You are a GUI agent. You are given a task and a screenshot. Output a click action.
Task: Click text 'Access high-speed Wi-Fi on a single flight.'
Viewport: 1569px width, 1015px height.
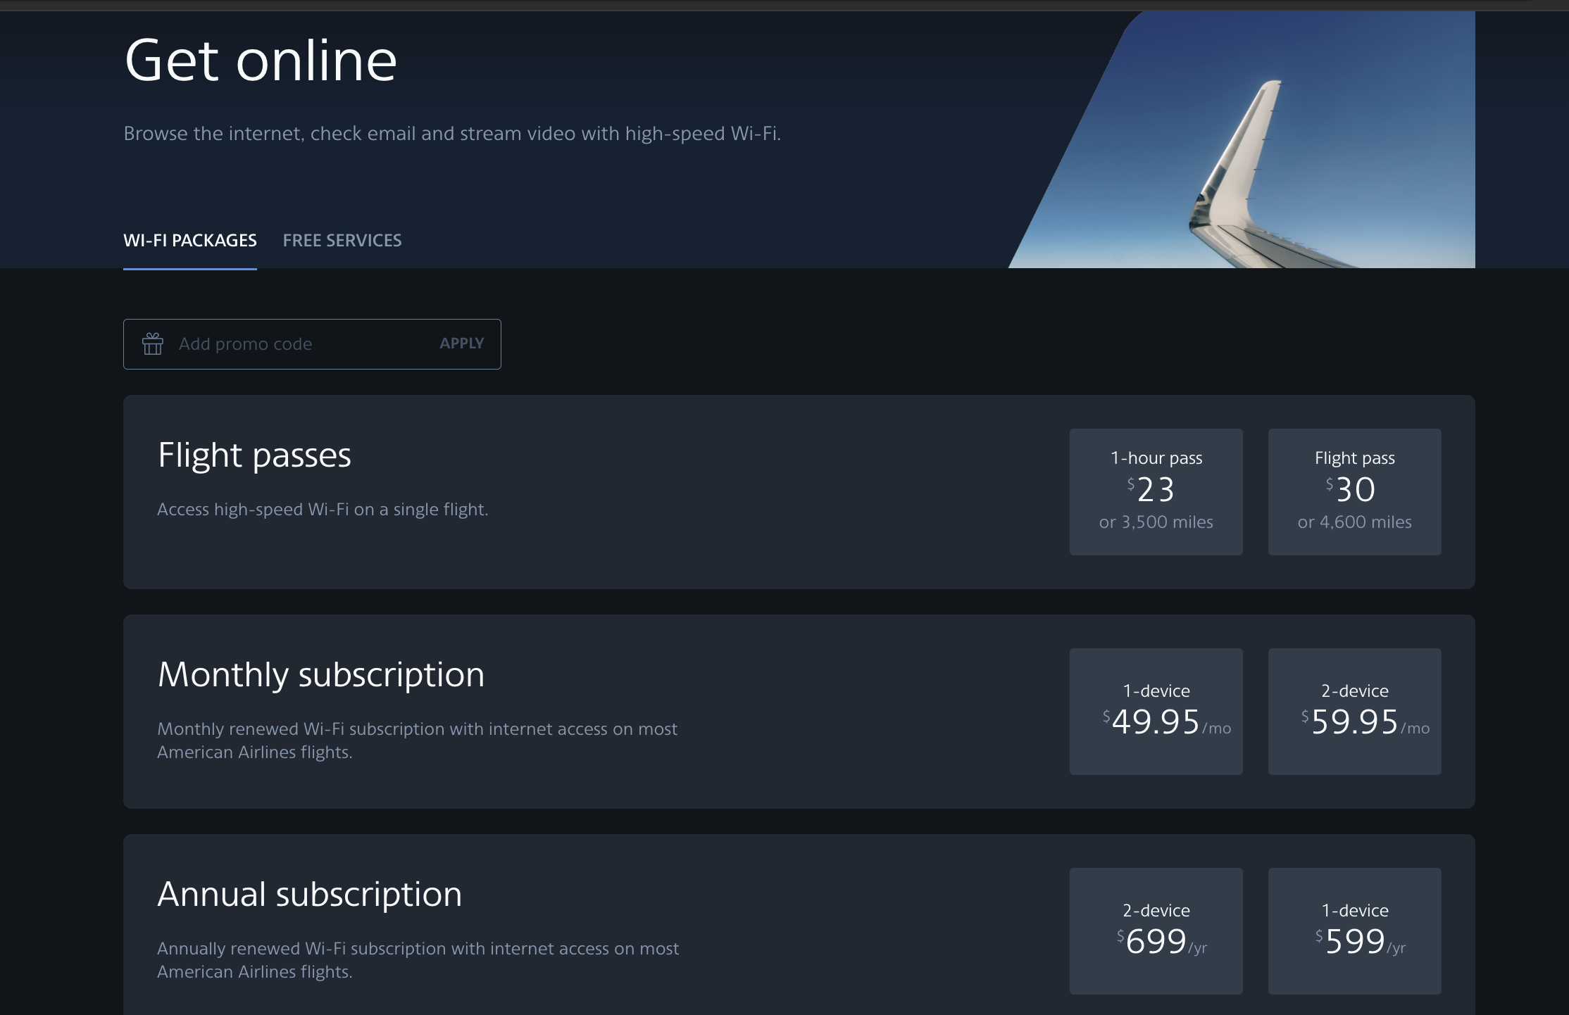point(323,510)
